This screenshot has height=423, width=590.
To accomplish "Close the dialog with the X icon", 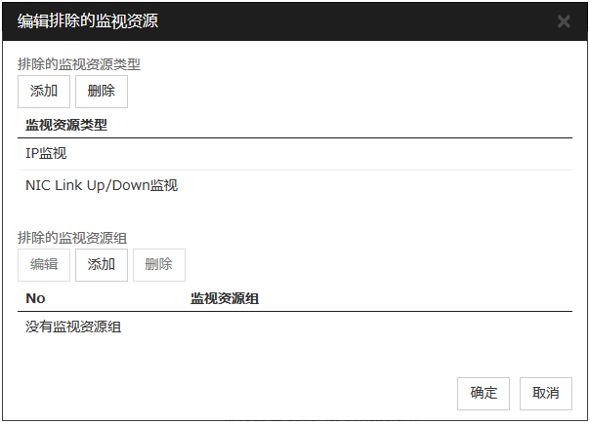I will pyautogui.click(x=564, y=21).
